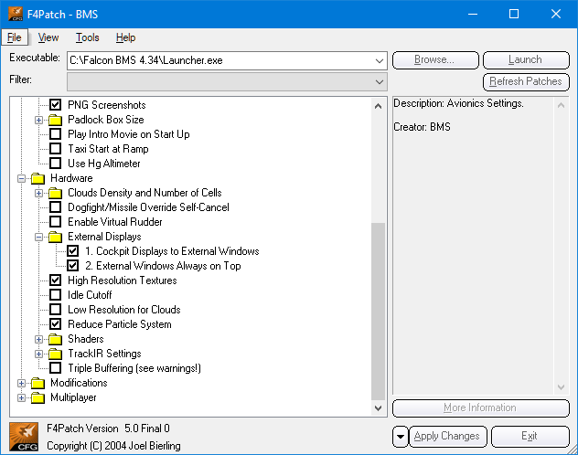Open the Filter dropdown
This screenshot has width=578, height=455.
coord(380,81)
